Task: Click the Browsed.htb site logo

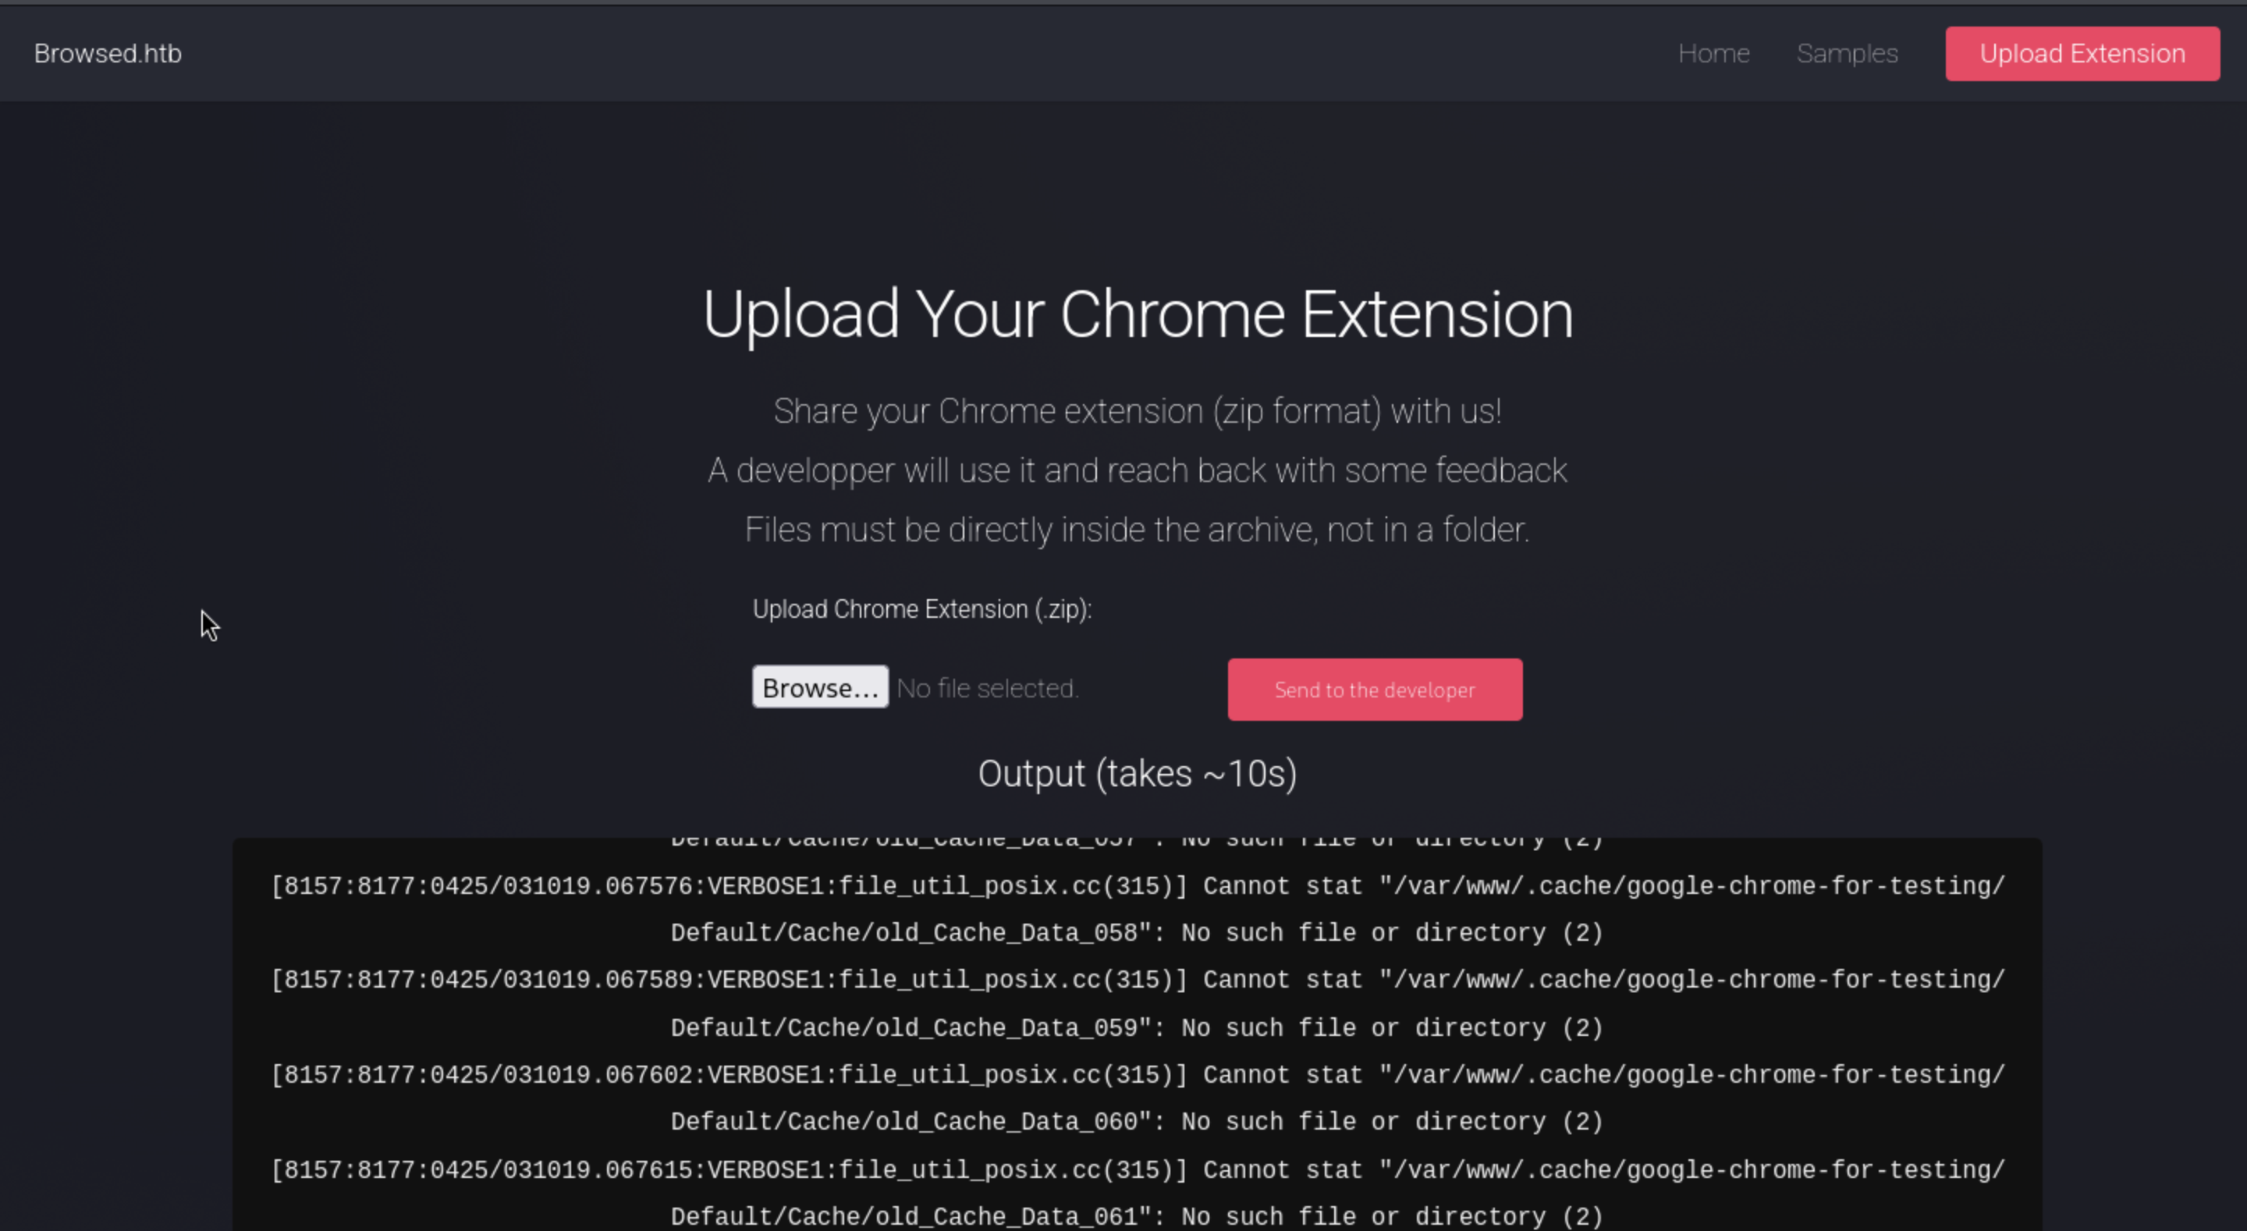Action: pos(108,53)
